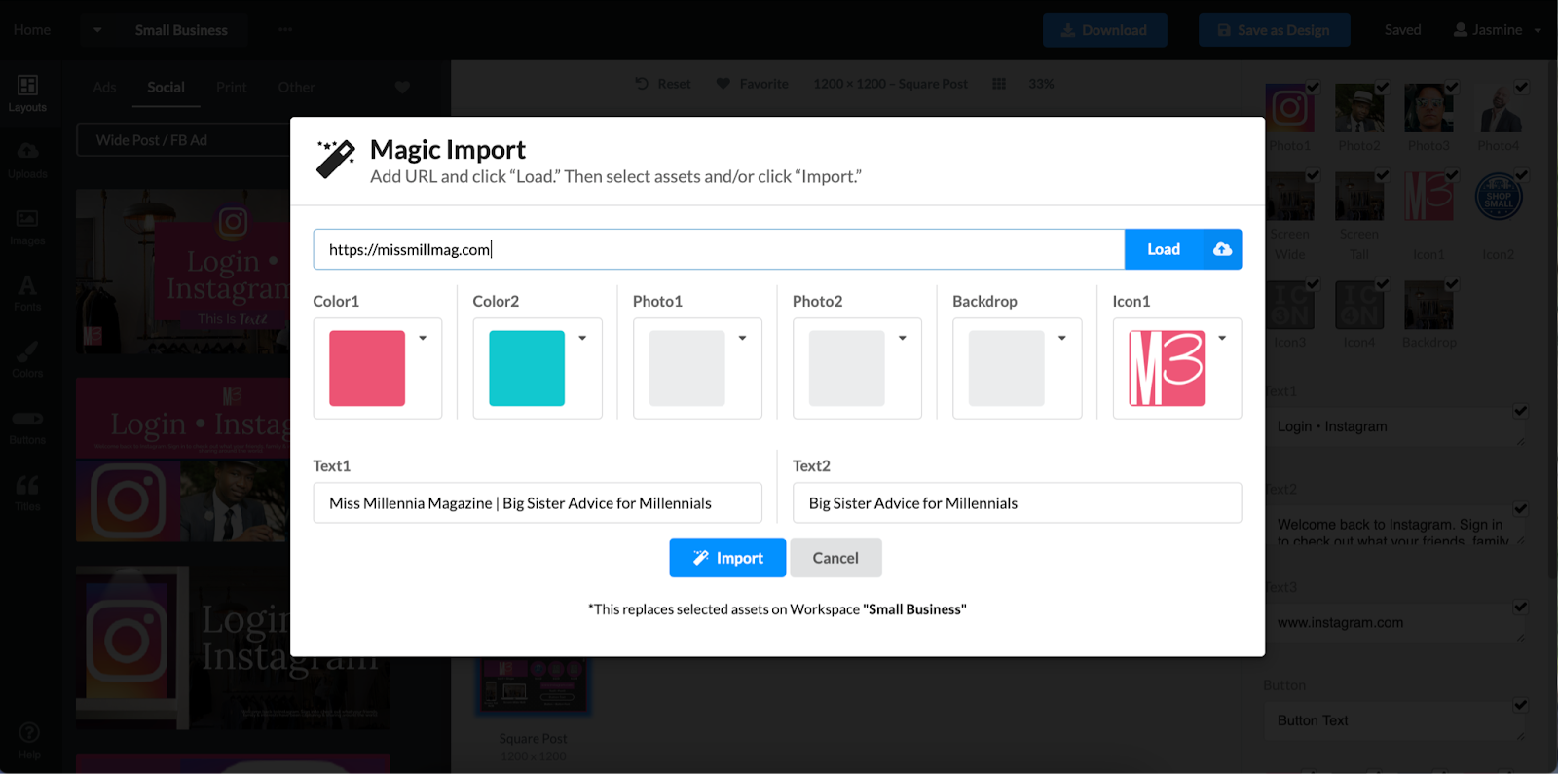1558x774 pixels.
Task: Toggle the Photo1 asset checkbox
Action: pyautogui.click(x=1313, y=87)
